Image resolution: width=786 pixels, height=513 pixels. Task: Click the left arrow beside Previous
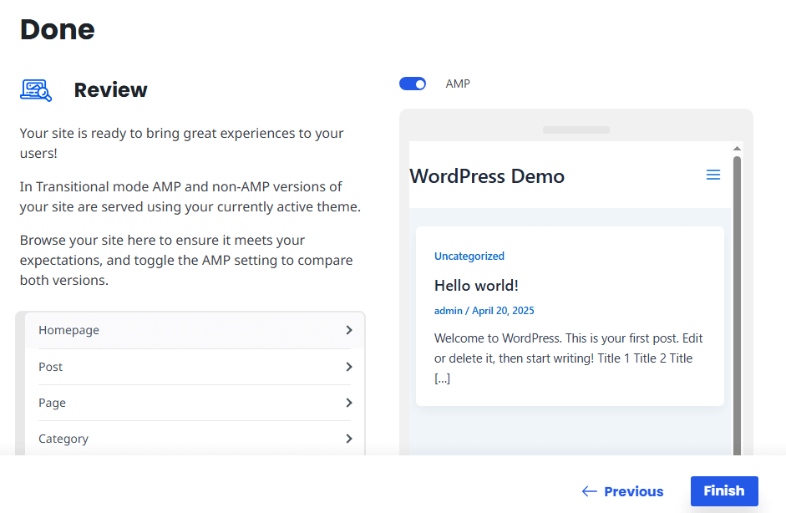pos(590,491)
